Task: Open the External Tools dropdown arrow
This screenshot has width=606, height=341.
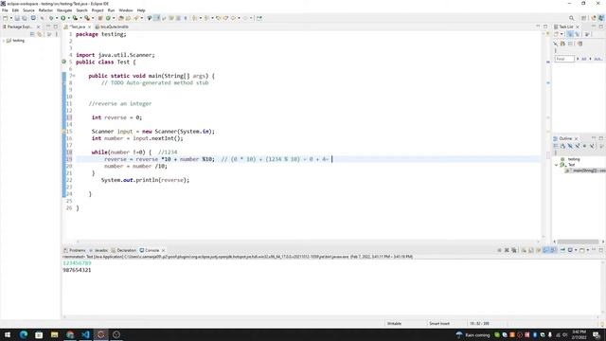Action: 93,18
